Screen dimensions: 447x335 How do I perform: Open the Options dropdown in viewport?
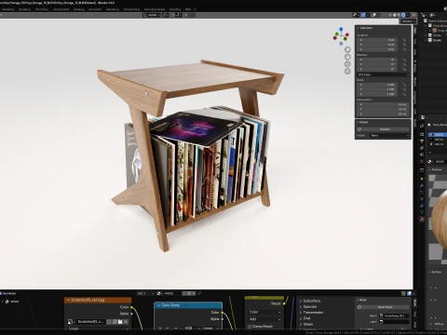click(x=407, y=21)
